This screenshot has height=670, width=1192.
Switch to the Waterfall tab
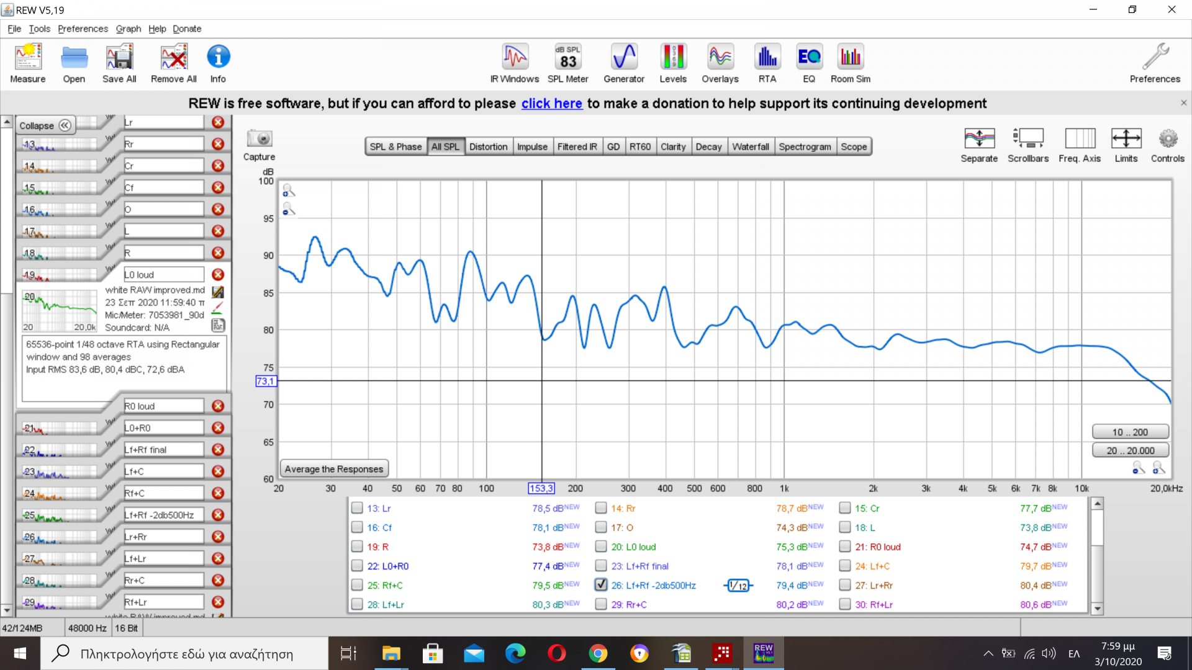tap(750, 147)
